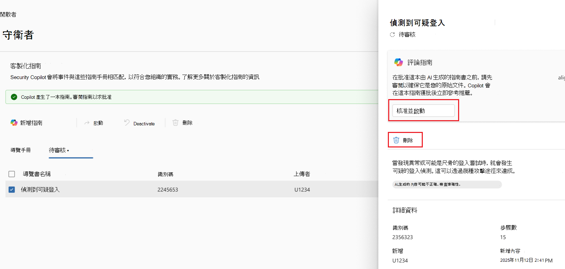Click the 核准並啟動 button
The image size is (565, 269).
[x=423, y=111]
